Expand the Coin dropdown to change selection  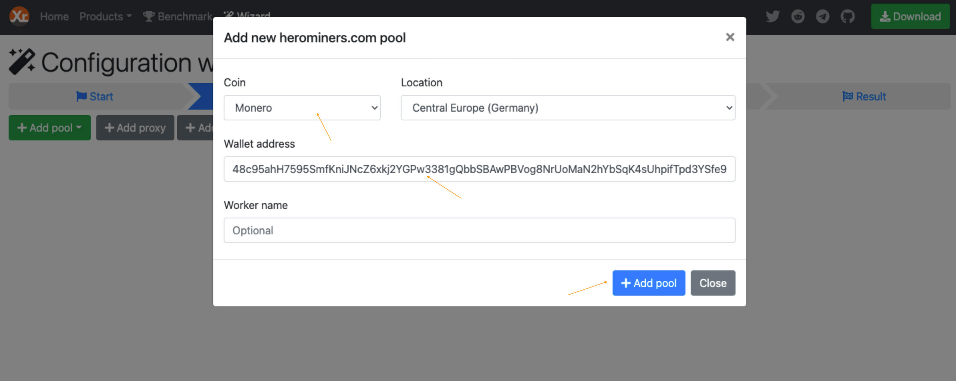[x=302, y=108]
